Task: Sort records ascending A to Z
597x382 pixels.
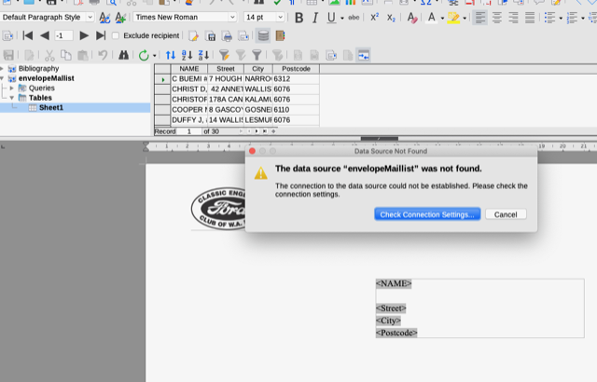Action: point(187,56)
